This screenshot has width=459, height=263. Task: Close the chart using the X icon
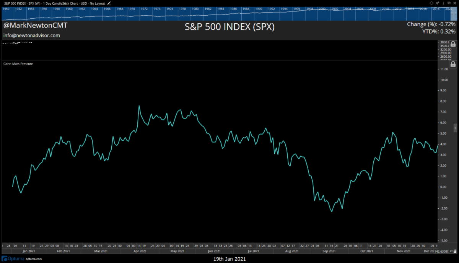pos(454,3)
